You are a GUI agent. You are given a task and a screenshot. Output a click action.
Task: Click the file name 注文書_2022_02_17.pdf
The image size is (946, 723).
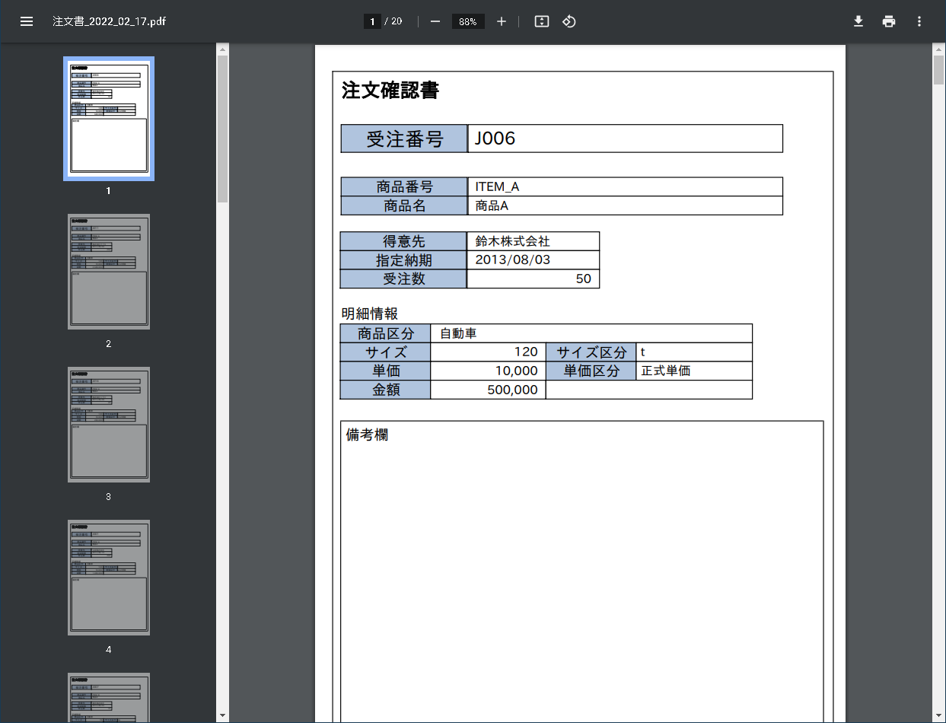click(x=110, y=21)
